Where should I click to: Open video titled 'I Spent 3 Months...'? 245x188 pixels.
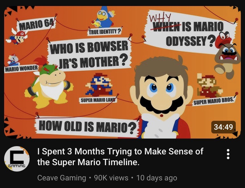click(120, 157)
